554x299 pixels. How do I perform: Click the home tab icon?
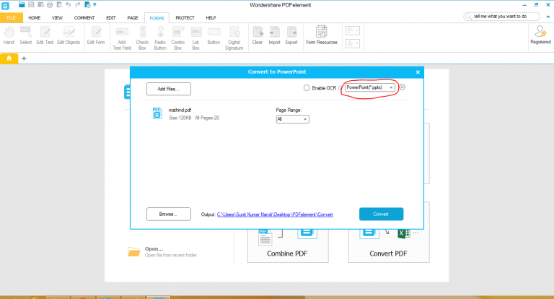point(9,58)
